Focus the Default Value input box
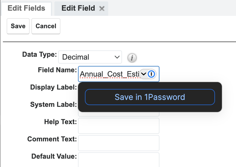Viewport: 236px width, 167px height. 119,160
